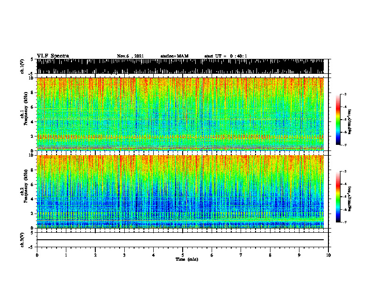Viewport: 370px width, 286px height.
Task: Click the "VLF Spectra" plot title
Action: [x=53, y=56]
